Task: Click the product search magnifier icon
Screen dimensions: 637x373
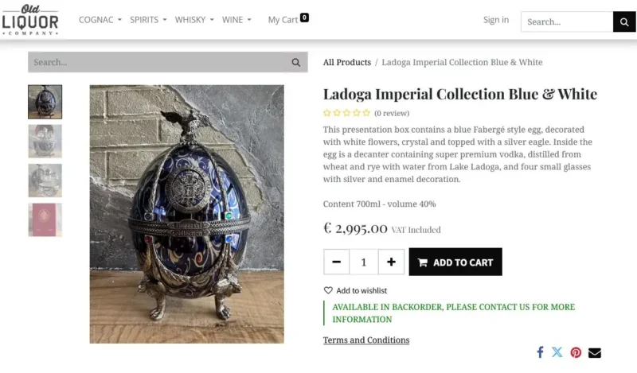Action: click(296, 62)
